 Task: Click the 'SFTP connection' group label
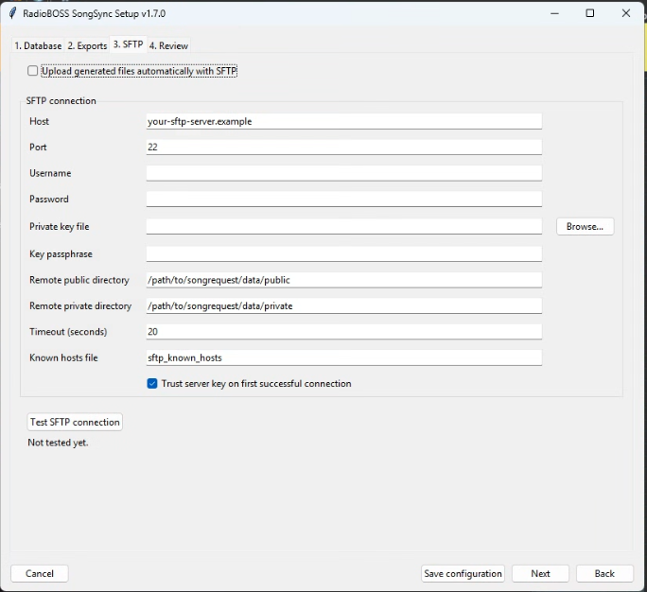61,100
